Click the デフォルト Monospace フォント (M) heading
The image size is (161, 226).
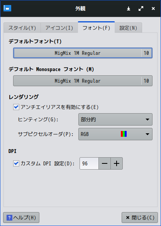click(51, 69)
